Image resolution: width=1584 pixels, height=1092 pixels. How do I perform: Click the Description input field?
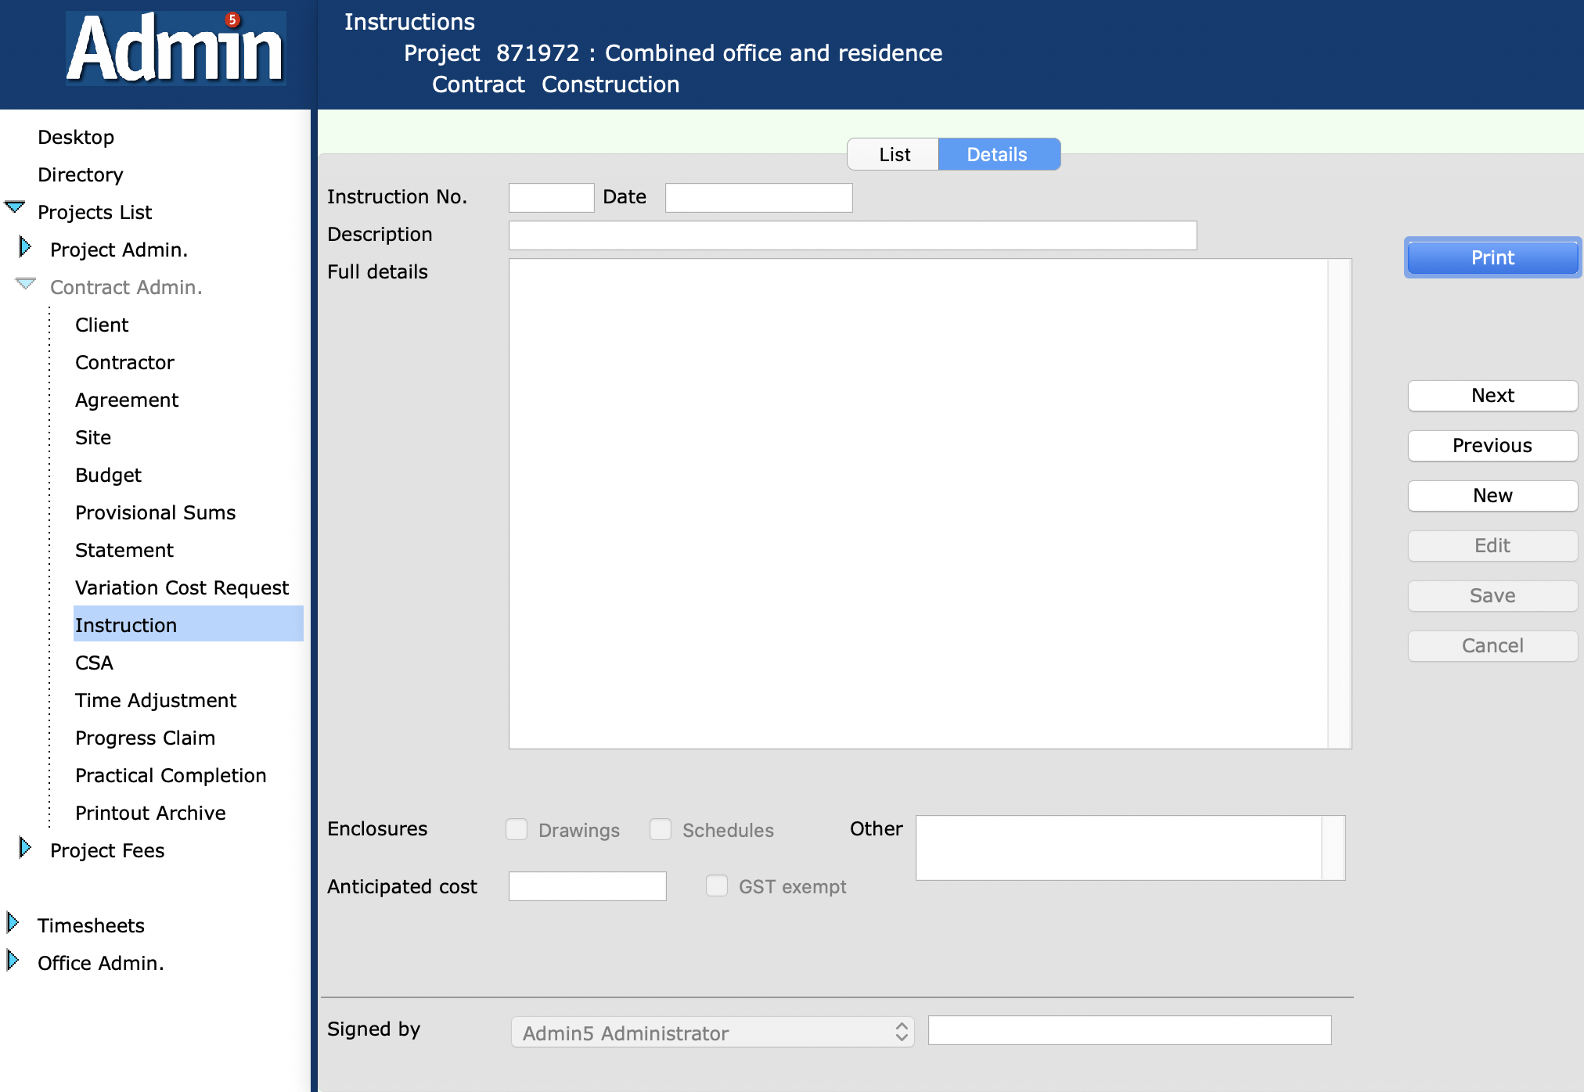pos(852,235)
